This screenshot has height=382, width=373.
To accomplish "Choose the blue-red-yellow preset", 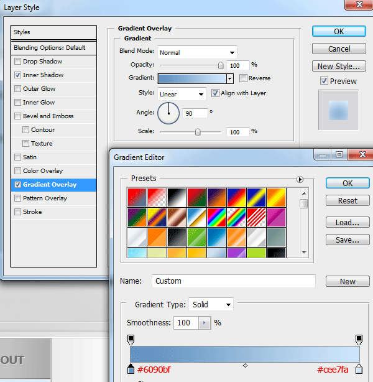I will pos(236,198).
